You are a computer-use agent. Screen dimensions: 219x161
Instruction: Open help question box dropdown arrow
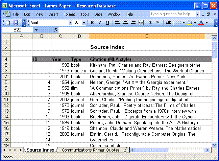click(x=197, y=14)
